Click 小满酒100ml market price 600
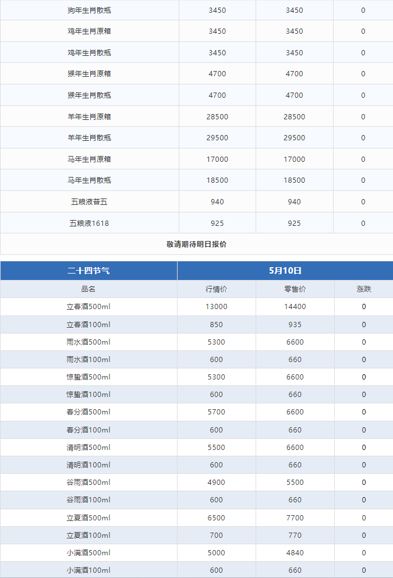 pyautogui.click(x=217, y=570)
